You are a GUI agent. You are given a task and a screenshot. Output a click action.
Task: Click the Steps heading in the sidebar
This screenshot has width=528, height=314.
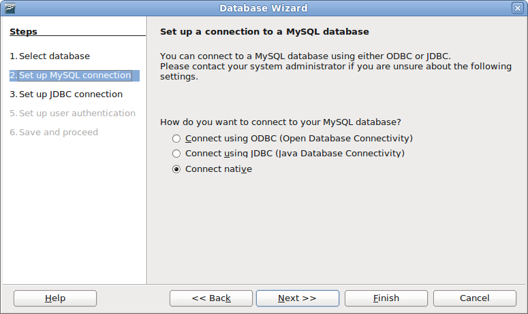pyautogui.click(x=23, y=31)
